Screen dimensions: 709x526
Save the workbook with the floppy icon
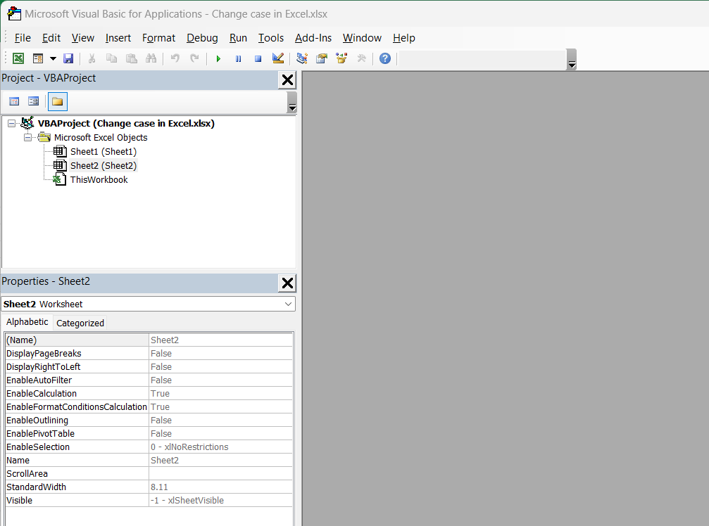click(x=68, y=58)
